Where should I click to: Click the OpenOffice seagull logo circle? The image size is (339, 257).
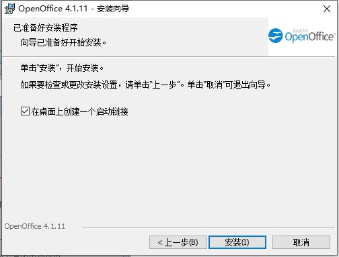(275, 36)
